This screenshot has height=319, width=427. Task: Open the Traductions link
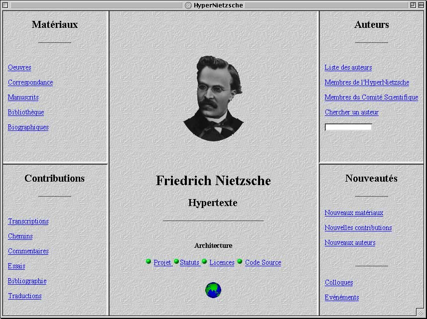[x=25, y=296]
